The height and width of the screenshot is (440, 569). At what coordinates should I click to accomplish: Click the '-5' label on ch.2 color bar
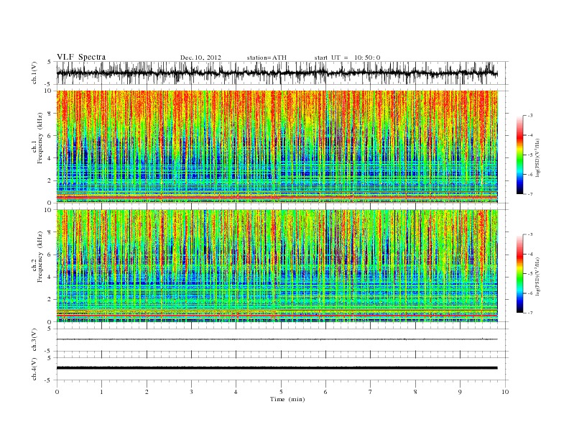pos(529,274)
